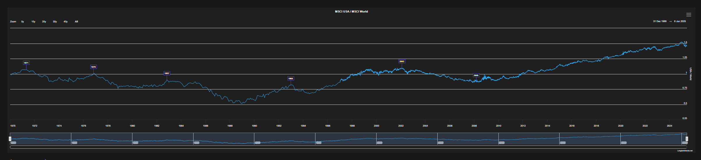Click the 2016 x-axis label
The height and width of the screenshot is (160, 701).
click(572, 126)
